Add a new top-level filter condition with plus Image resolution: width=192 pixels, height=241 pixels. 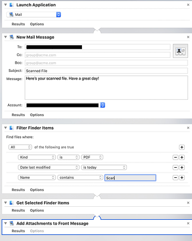(x=182, y=147)
